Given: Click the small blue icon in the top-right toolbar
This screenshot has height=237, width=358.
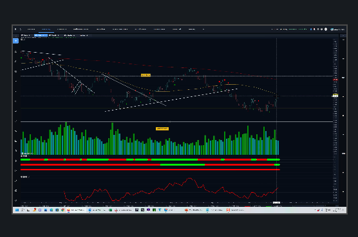Looking at the screenshot, I should (311, 29).
